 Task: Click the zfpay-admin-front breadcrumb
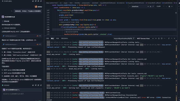click(x=52, y=3)
